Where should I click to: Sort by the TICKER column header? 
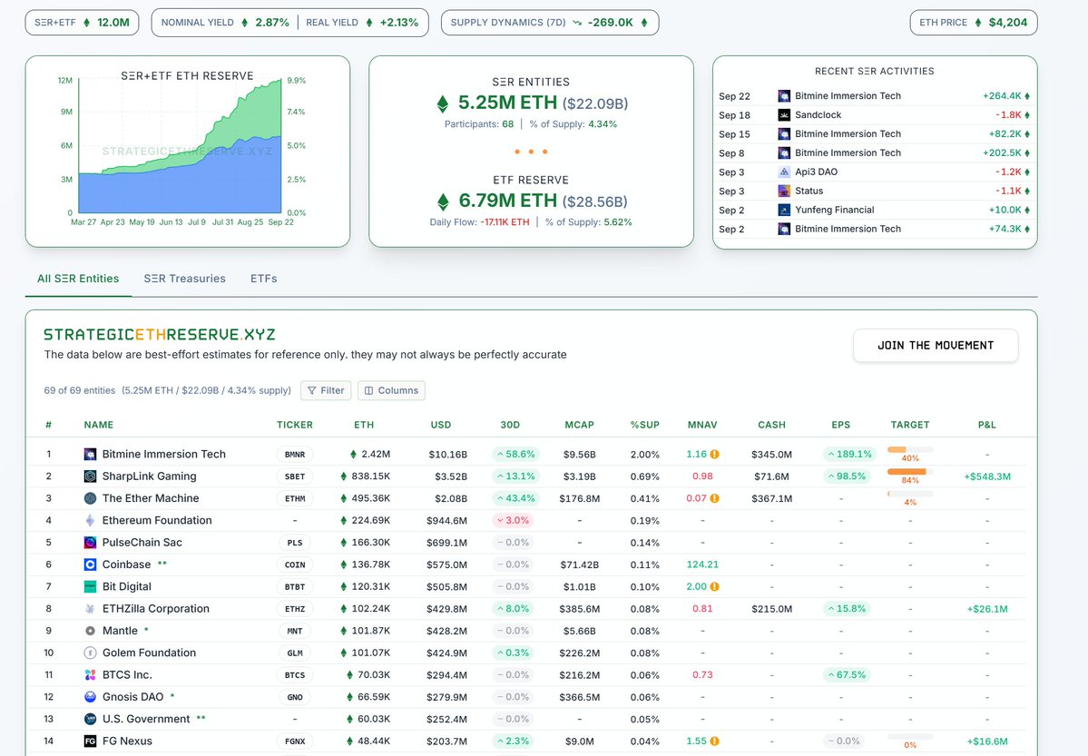point(295,425)
